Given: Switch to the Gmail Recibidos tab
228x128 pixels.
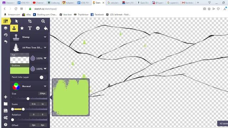Looking at the screenshot, I should tap(188, 2).
